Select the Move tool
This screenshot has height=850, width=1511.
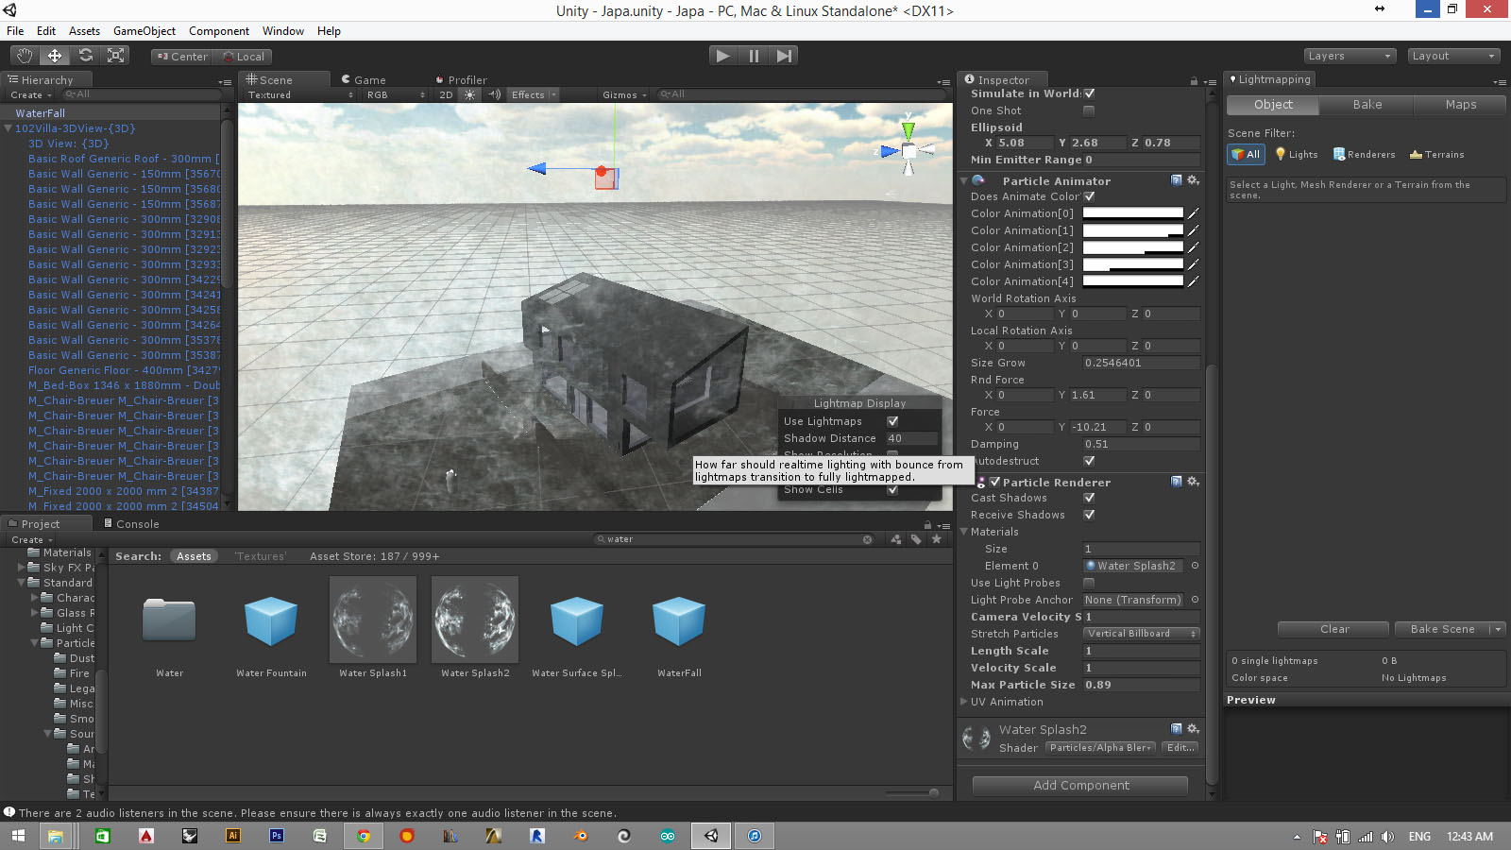click(x=55, y=56)
